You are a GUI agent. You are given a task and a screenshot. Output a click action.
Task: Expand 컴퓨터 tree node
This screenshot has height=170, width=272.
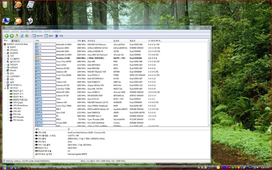pyautogui.click(x=5, y=47)
